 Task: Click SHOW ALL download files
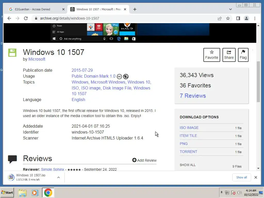pos(188,165)
